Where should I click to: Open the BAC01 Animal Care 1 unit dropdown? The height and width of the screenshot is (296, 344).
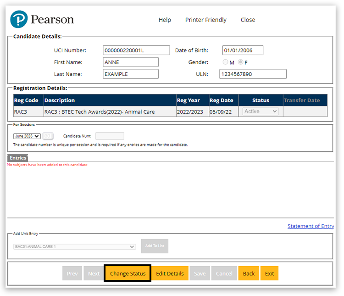click(74, 246)
